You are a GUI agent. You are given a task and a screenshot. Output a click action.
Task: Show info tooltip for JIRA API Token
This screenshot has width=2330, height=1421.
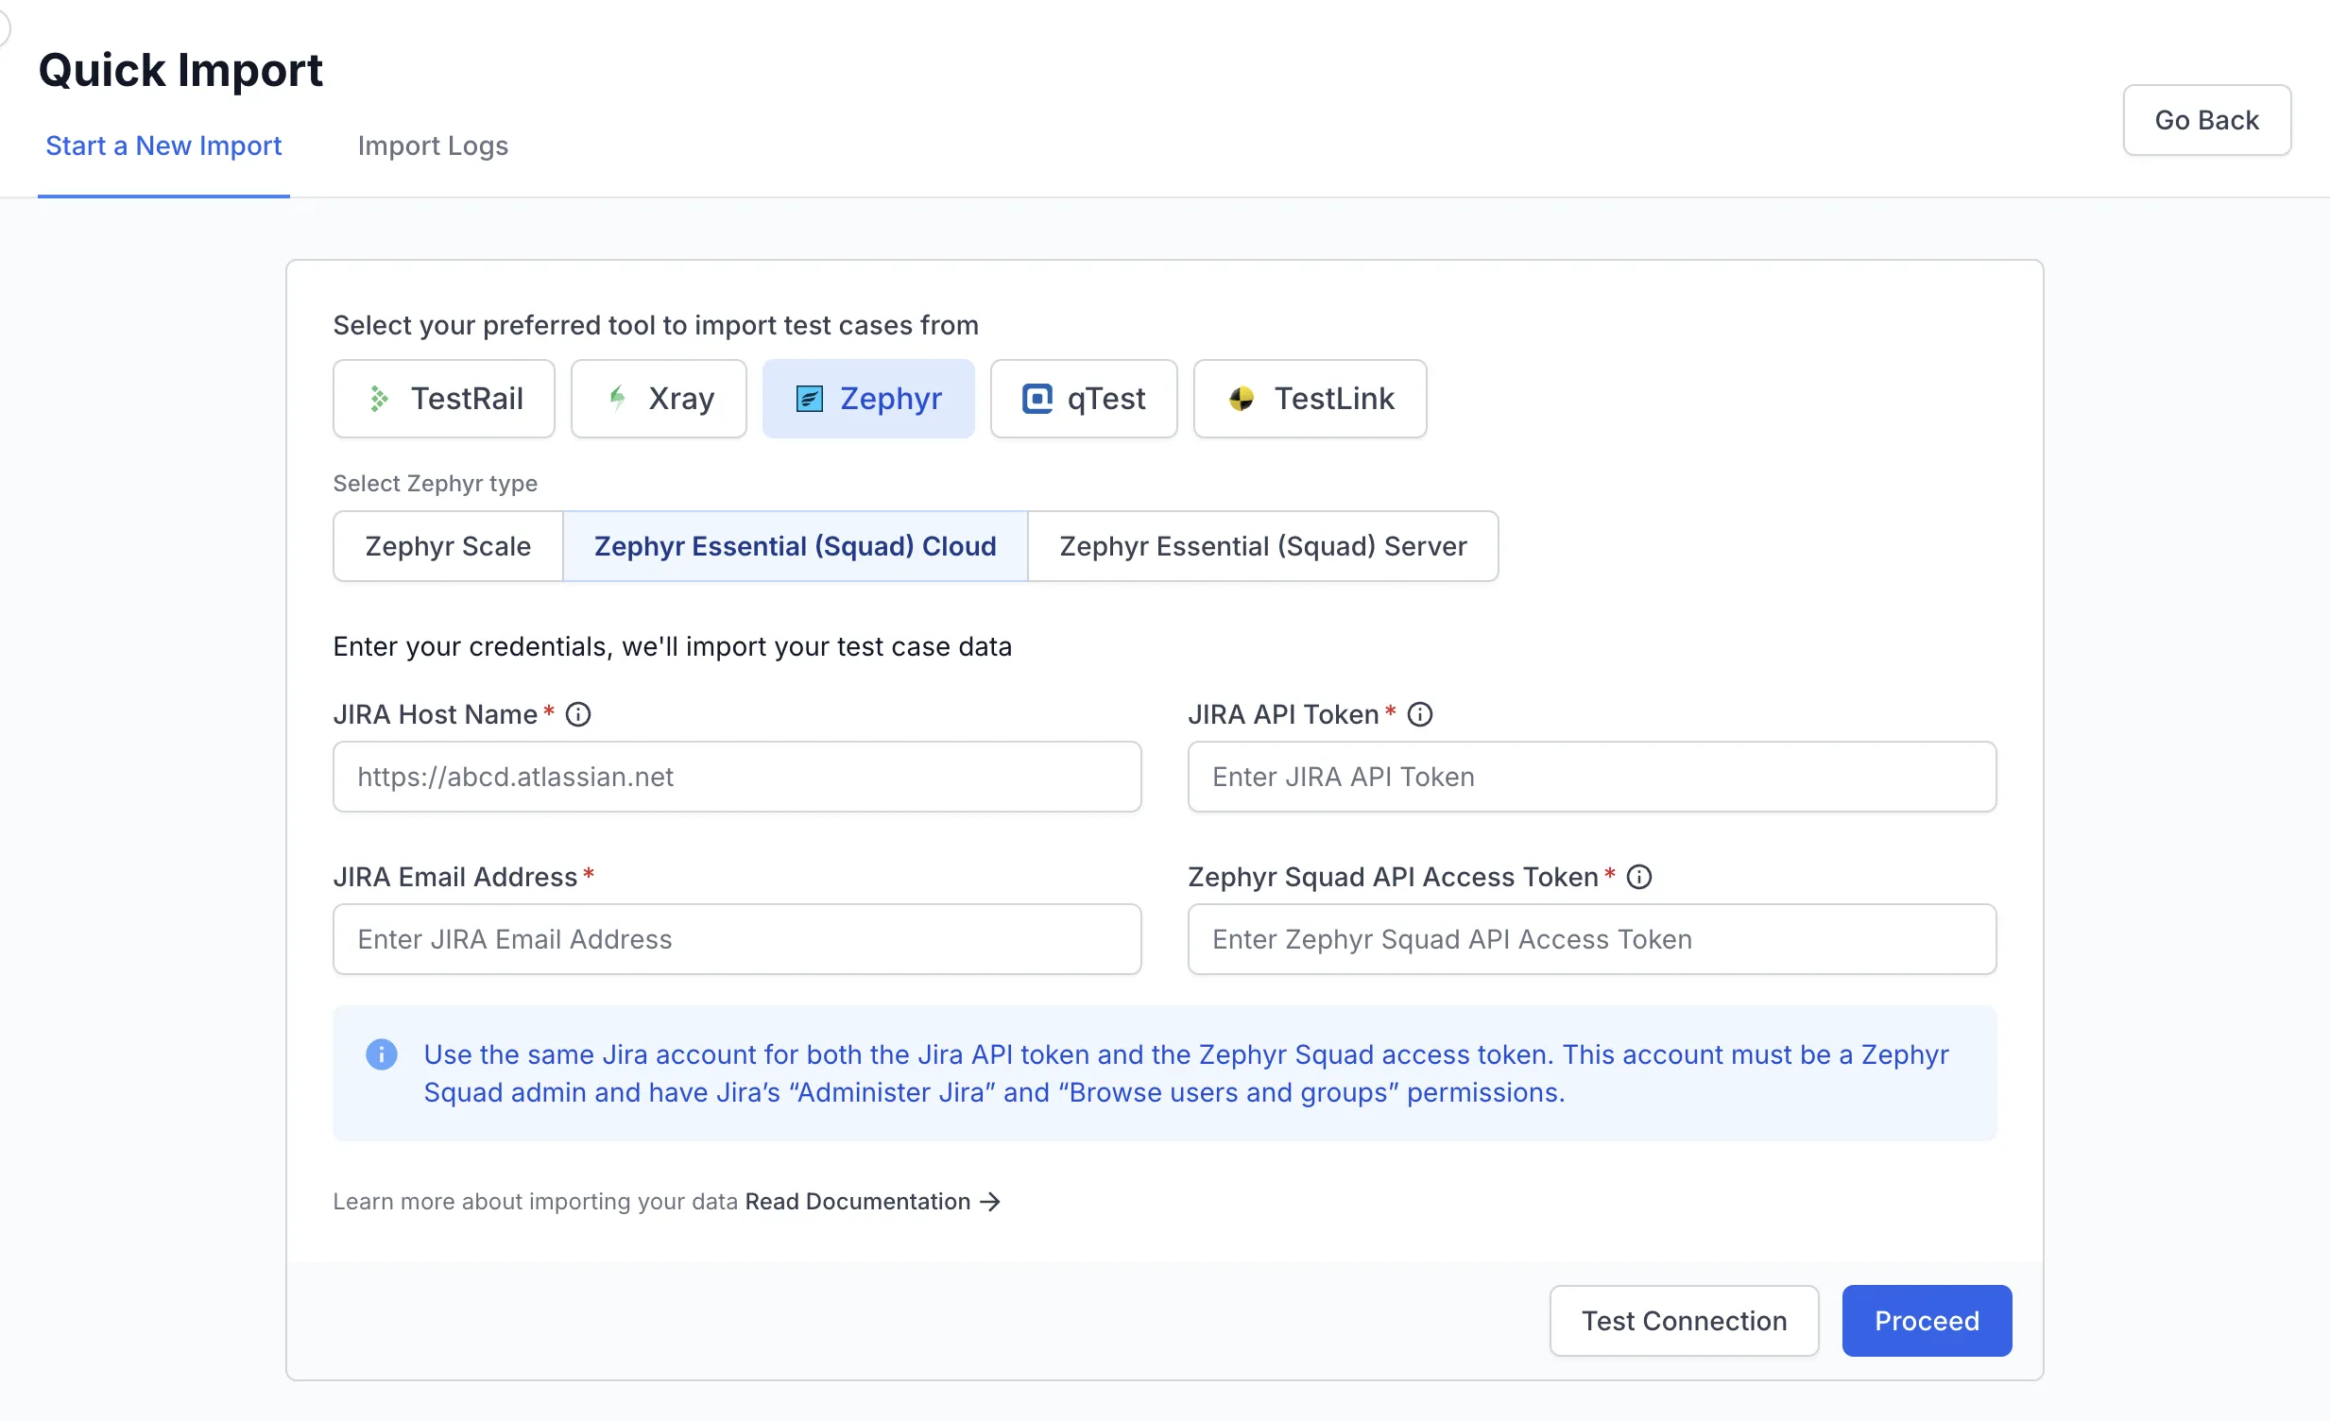click(x=1419, y=715)
